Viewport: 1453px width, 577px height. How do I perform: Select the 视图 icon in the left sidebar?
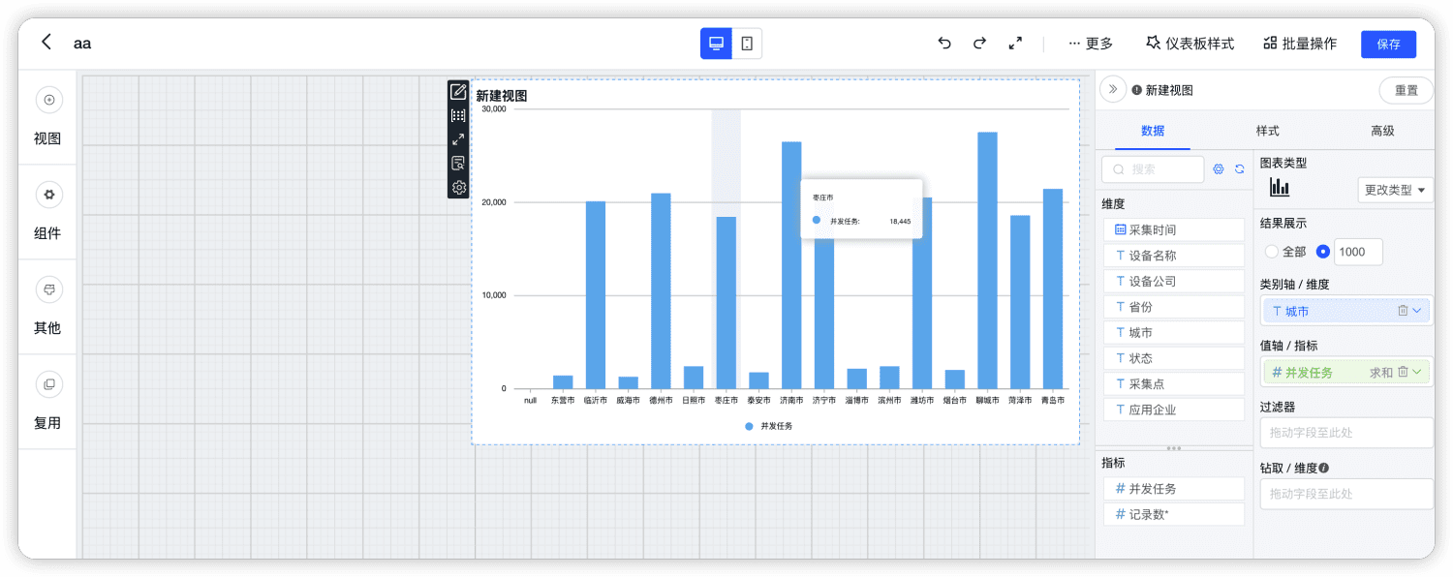(x=47, y=100)
